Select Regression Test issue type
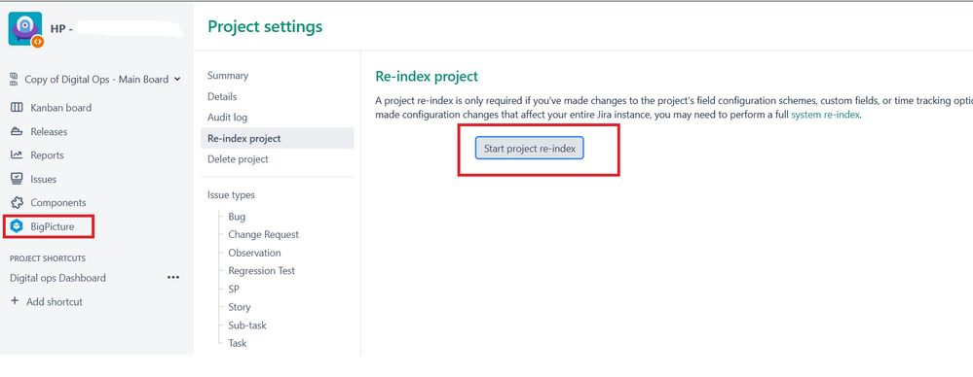This screenshot has height=377, width=973. pos(261,270)
